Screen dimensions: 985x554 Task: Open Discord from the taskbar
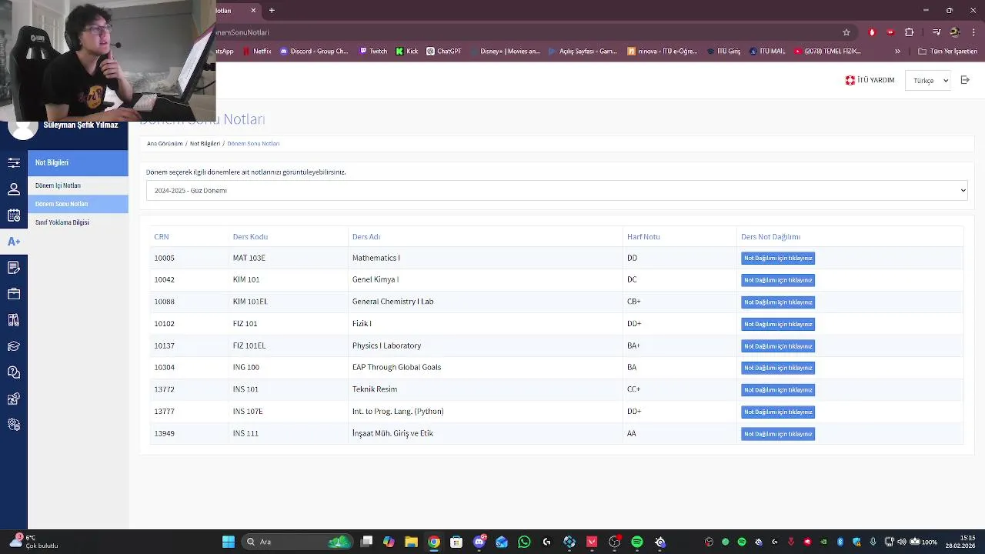(479, 542)
